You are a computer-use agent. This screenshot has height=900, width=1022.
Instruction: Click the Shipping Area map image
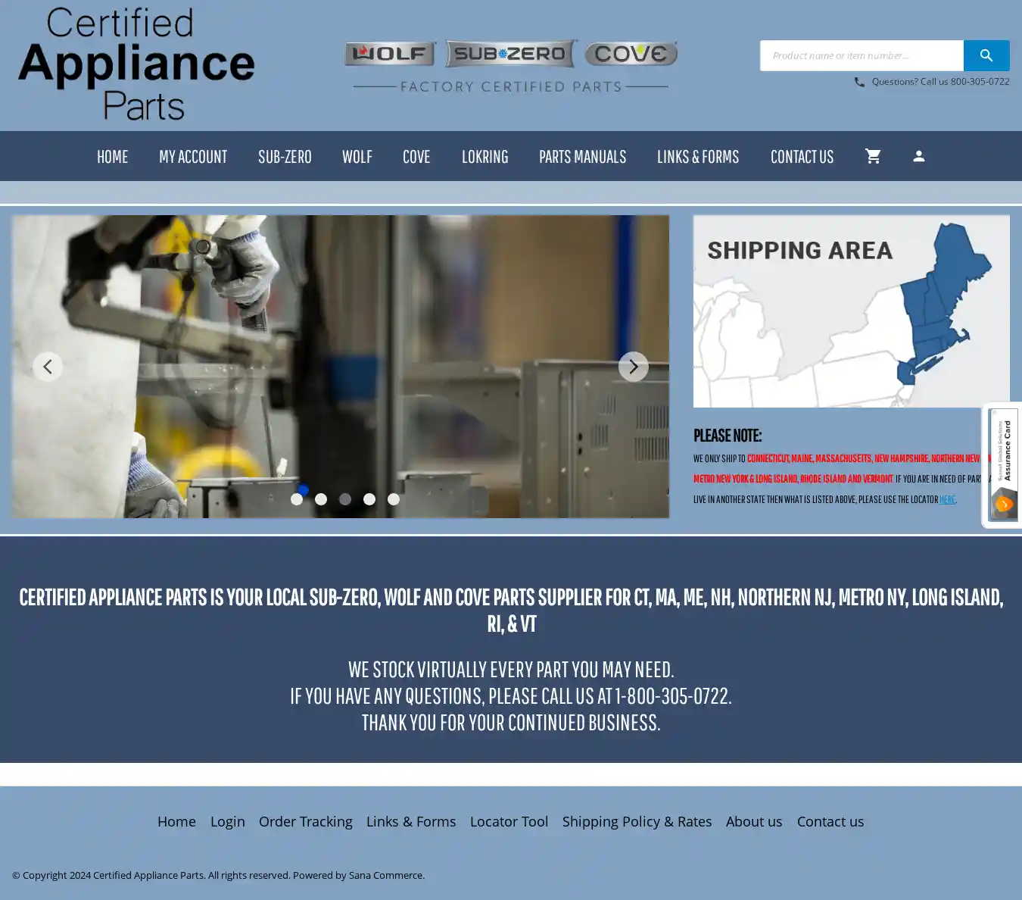pos(851,311)
